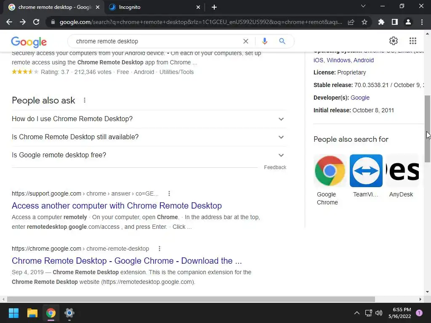Select the chrome remote desktop tab

click(x=54, y=7)
